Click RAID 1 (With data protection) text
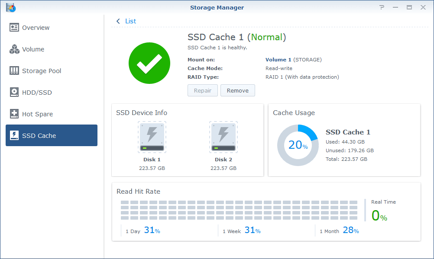This screenshot has height=259, width=434. click(302, 77)
